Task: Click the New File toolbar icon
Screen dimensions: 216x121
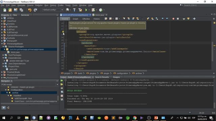Action: 5,10
